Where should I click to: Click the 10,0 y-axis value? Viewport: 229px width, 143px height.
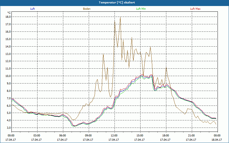[x=8, y=76]
